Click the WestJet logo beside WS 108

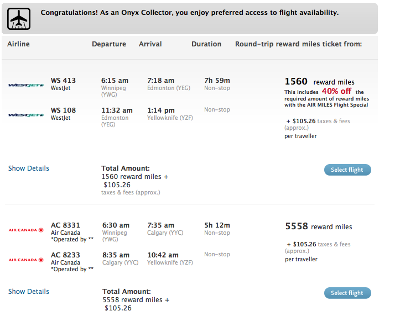coord(26,115)
